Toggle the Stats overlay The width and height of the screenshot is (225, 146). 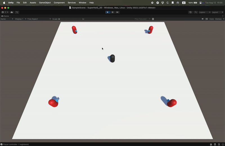(211, 19)
